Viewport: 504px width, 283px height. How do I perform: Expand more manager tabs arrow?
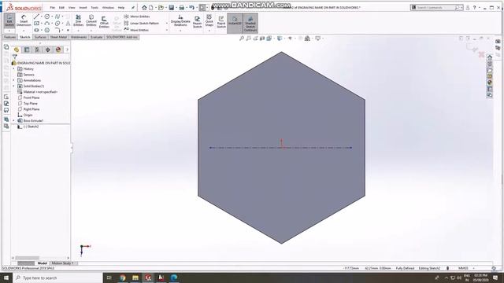coord(67,50)
